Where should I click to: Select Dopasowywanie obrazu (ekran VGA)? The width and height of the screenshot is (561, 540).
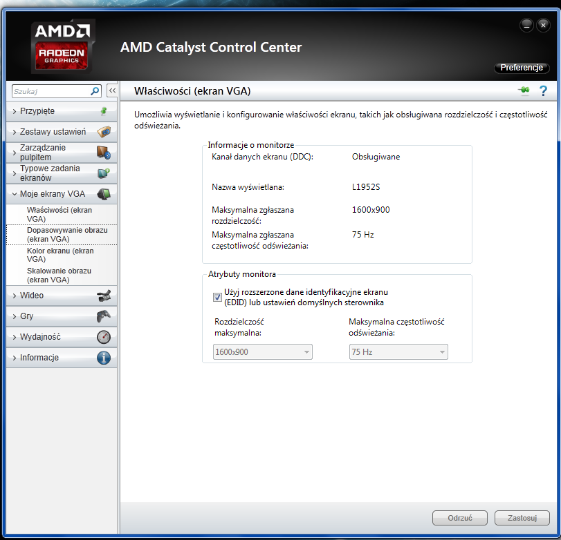(62, 235)
